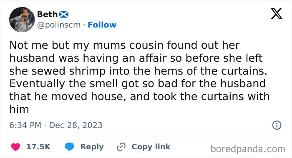Open the tweet info circle icon
Viewport: 292px width, 158px height.
[277, 125]
